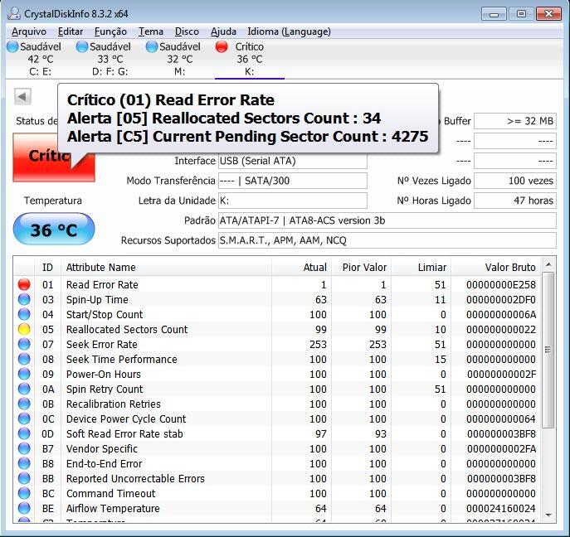This screenshot has width=570, height=537.
Task: Click the Nº Horas Ligado value 47 horas
Action: tap(515, 201)
